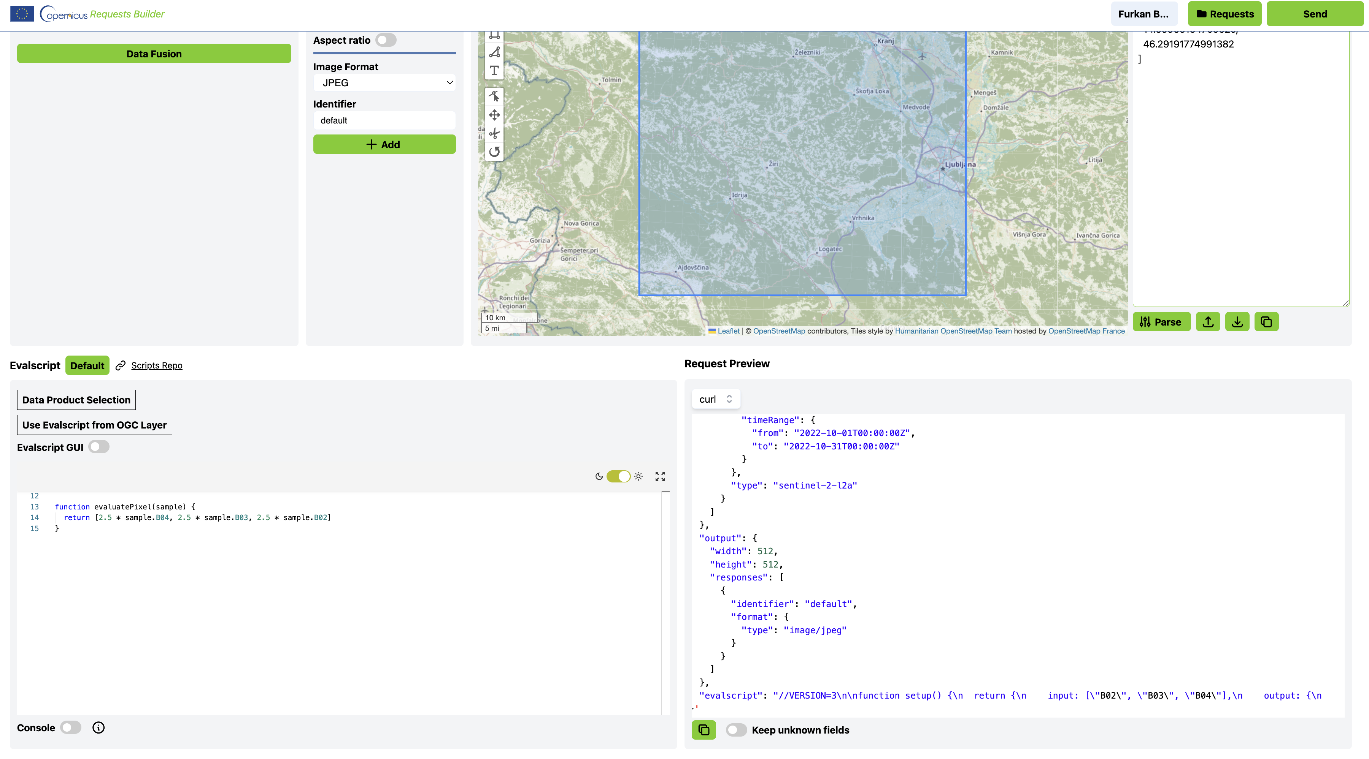
Task: Turn on Keep unknown fields
Action: point(736,730)
